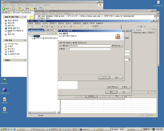Image resolution: width=164 pixels, height=131 pixels.
Task: Click the delete file red X in Explorer tasks
Action: coord(6,34)
